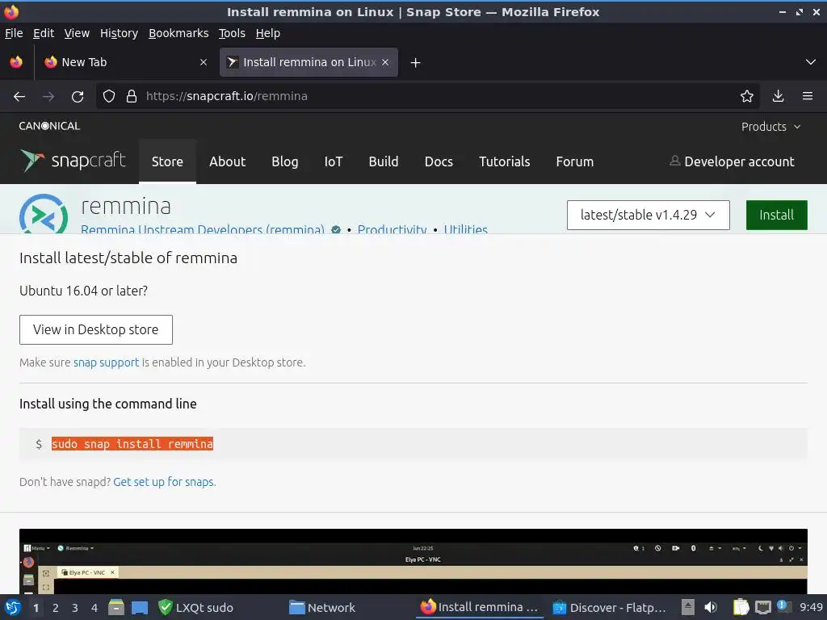Open the Docs page

tap(439, 161)
